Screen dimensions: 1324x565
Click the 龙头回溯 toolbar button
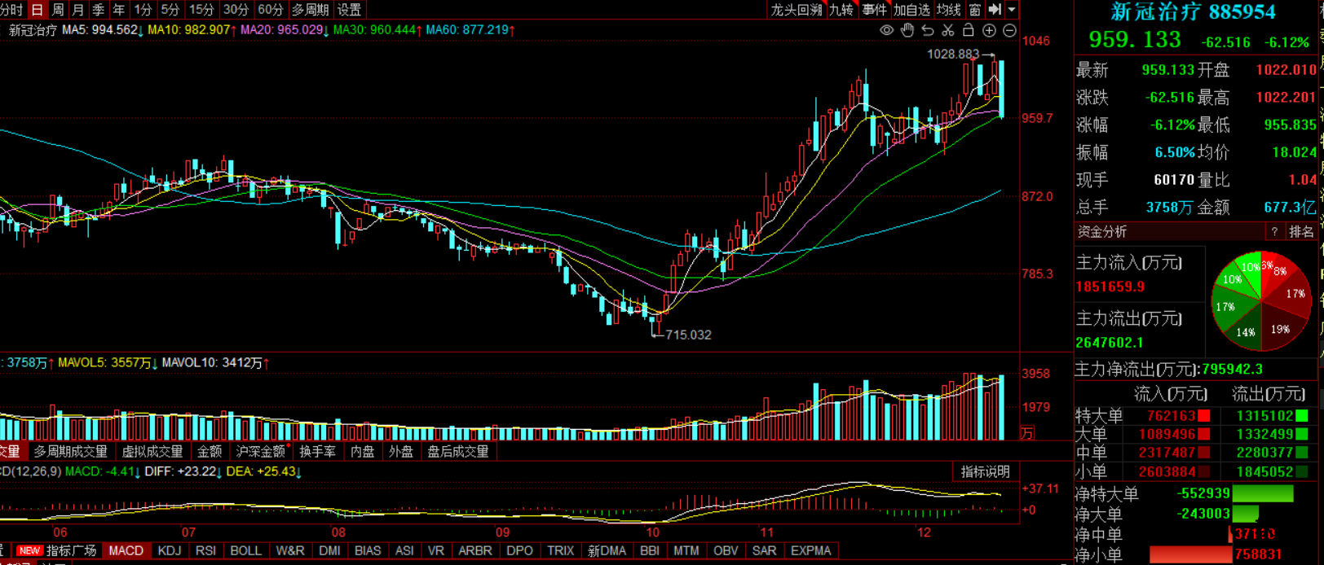[797, 10]
